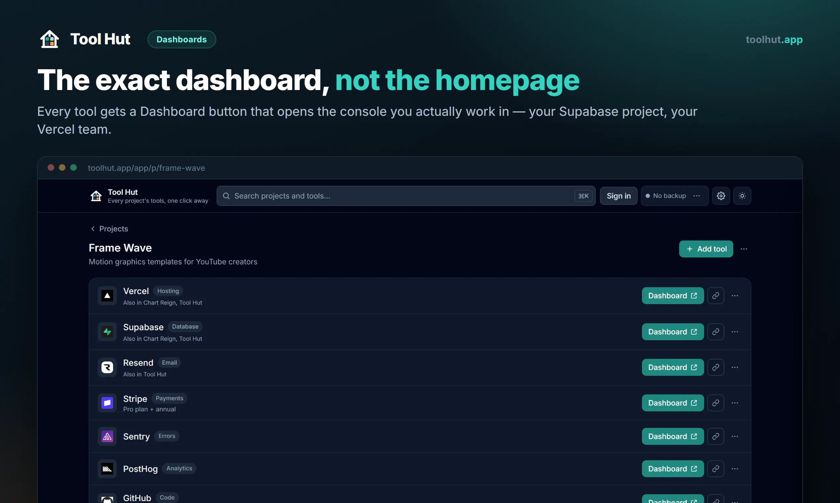The width and height of the screenshot is (840, 503).
Task: Open PostHog row more options menu
Action: (735, 469)
